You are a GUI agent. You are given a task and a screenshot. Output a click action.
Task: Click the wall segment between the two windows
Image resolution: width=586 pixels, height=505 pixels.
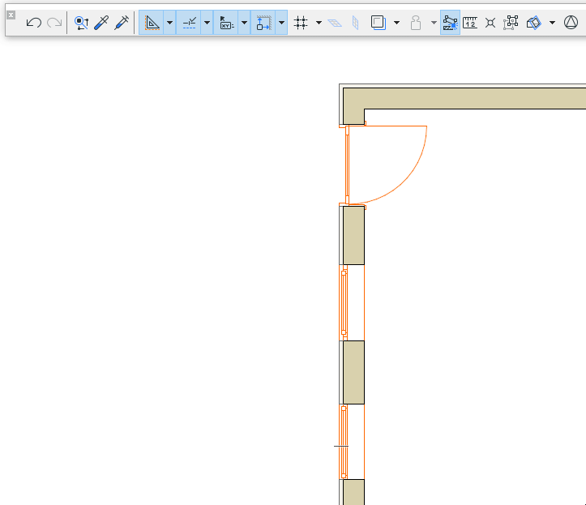tap(353, 372)
